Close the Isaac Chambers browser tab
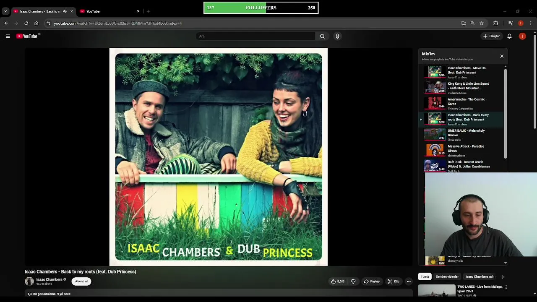The height and width of the screenshot is (302, 537). coord(71,11)
